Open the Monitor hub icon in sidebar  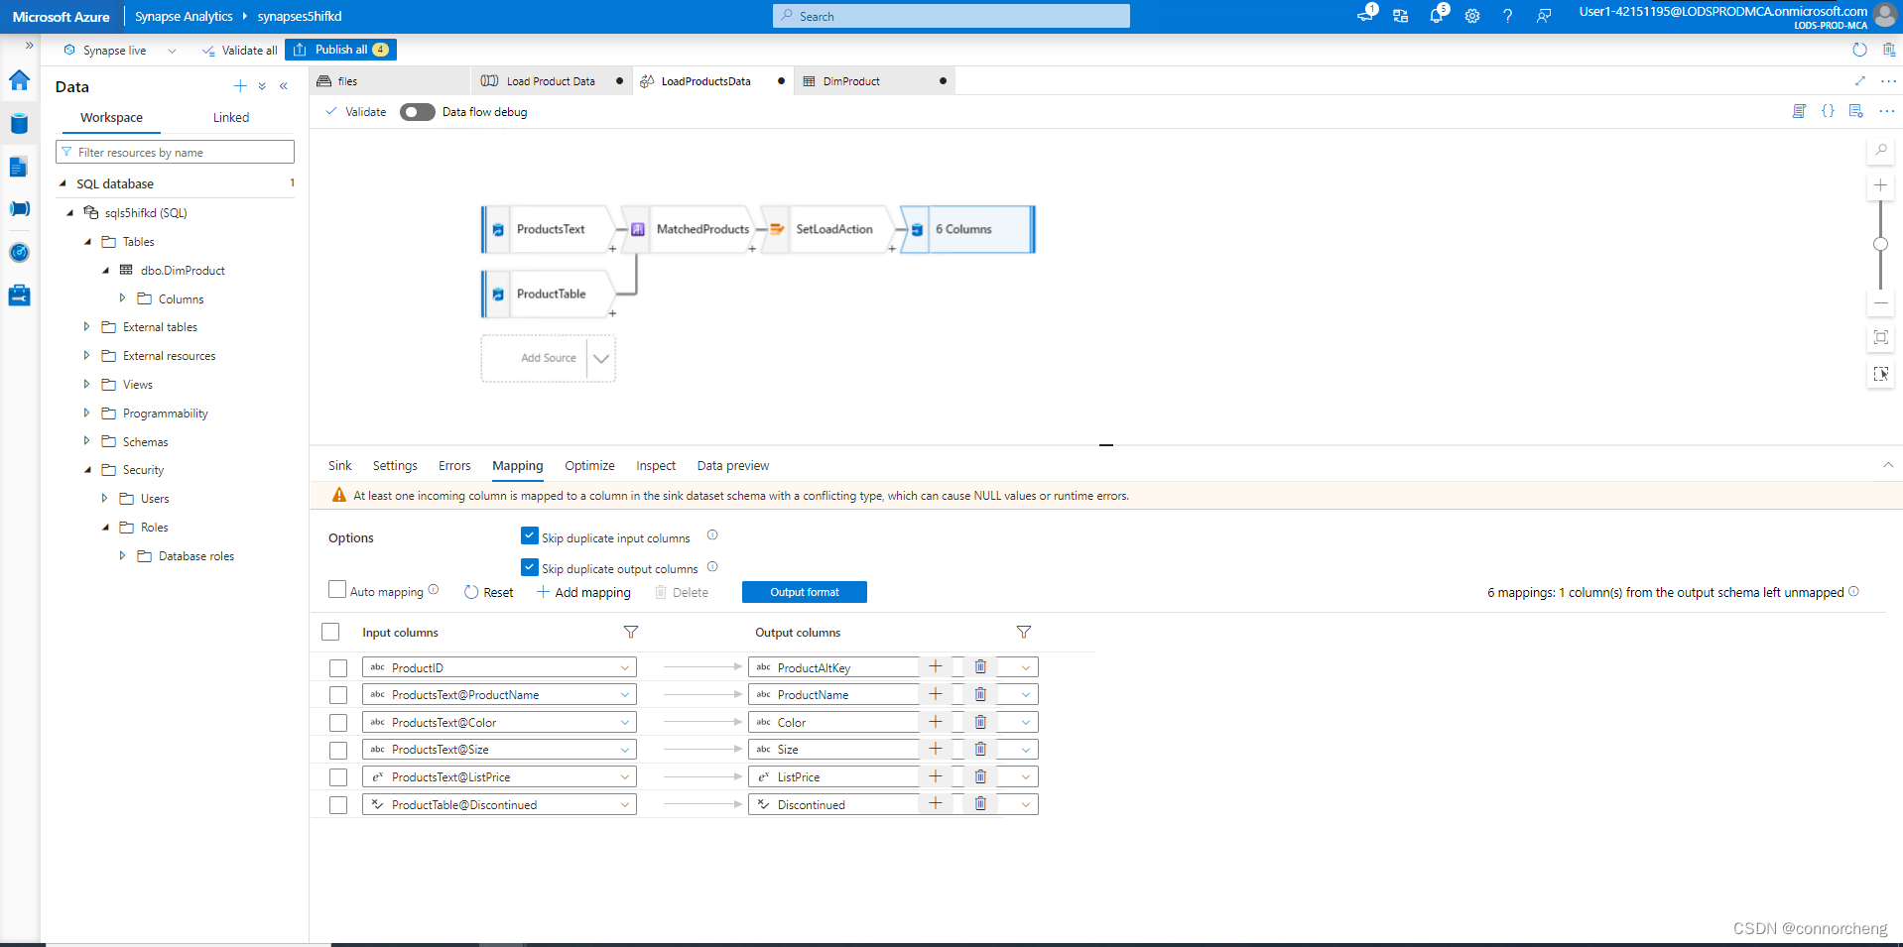click(19, 252)
